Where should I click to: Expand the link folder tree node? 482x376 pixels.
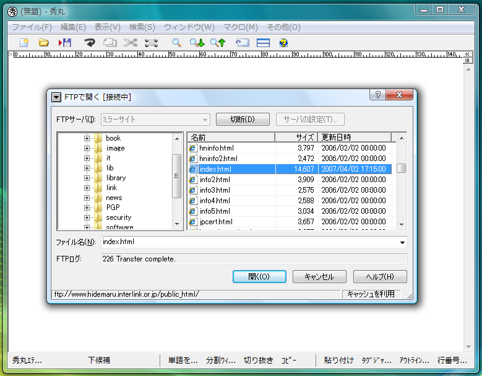[87, 188]
